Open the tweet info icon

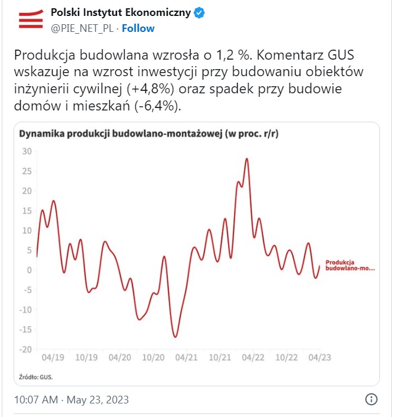click(371, 400)
